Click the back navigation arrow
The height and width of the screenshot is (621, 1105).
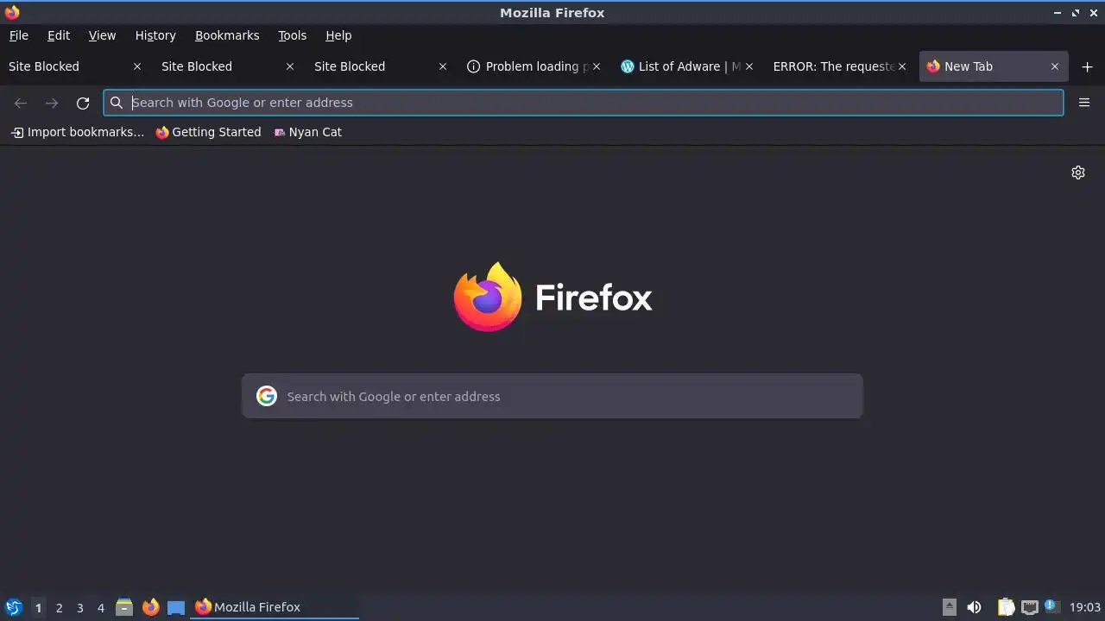point(21,103)
